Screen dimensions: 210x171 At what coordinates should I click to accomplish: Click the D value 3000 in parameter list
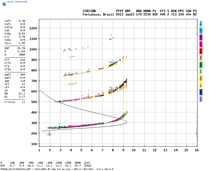(x=22, y=55)
